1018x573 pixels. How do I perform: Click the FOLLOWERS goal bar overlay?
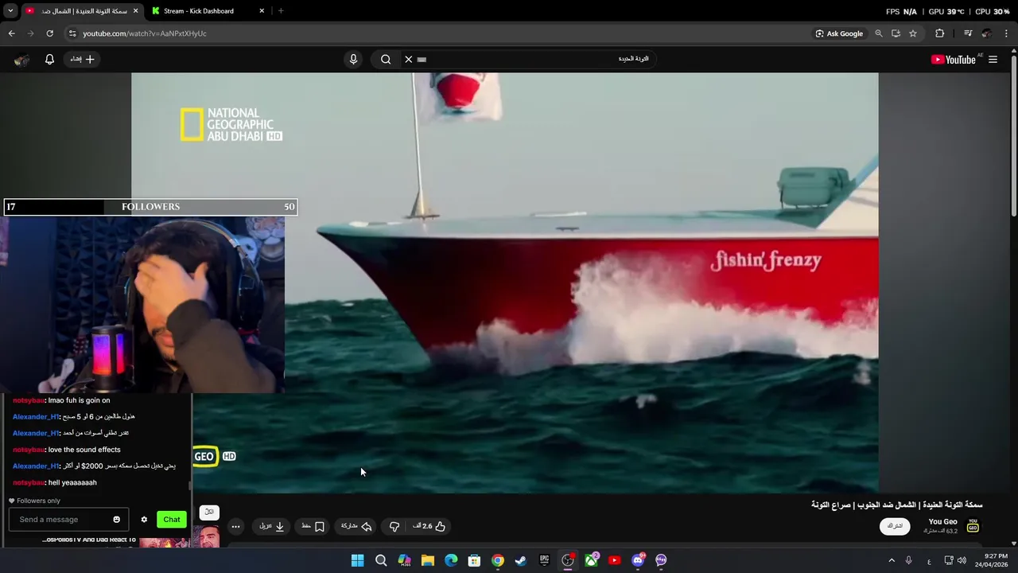point(150,207)
